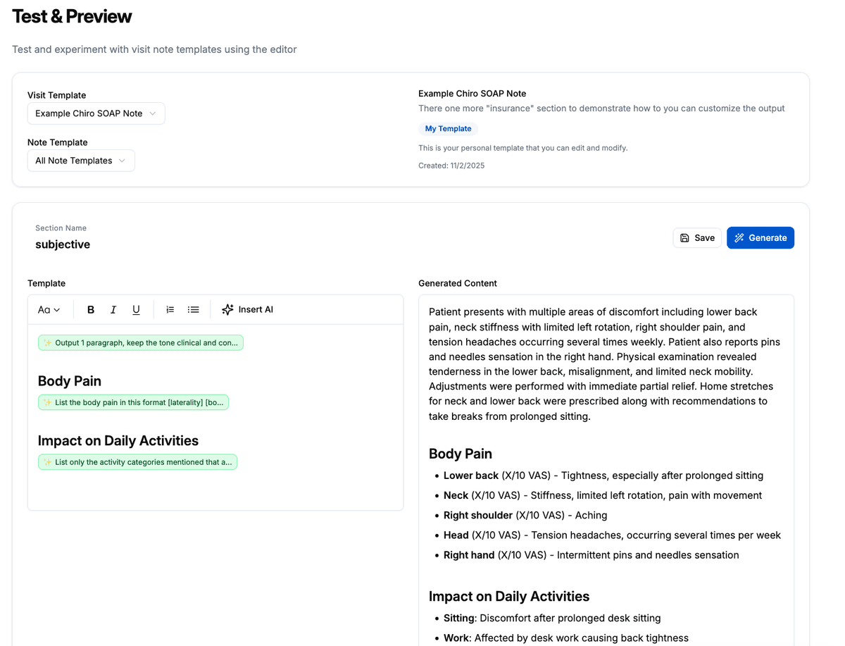Click the Save button
The width and height of the screenshot is (845, 646).
tap(696, 237)
